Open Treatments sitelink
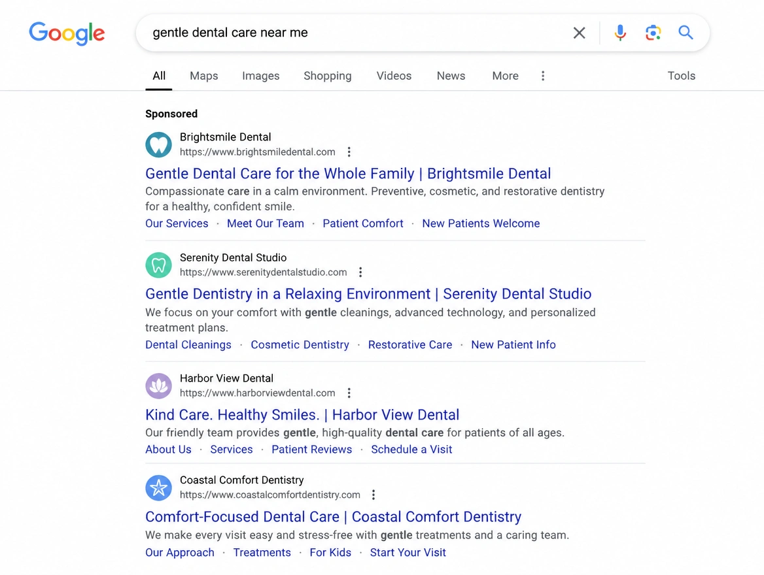764x575 pixels. pos(262,553)
